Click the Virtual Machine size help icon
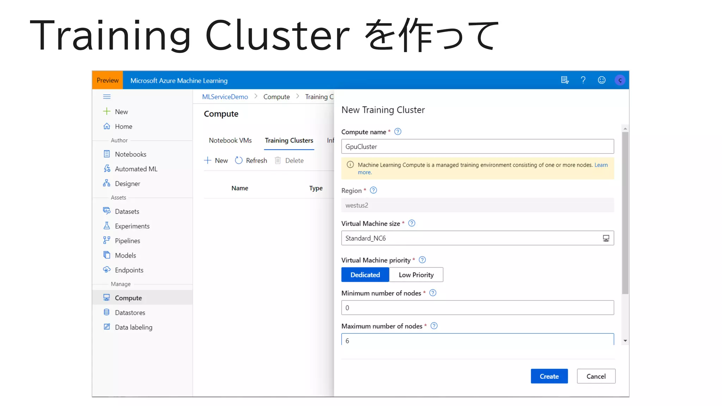This screenshot has height=406, width=722. pyautogui.click(x=412, y=223)
